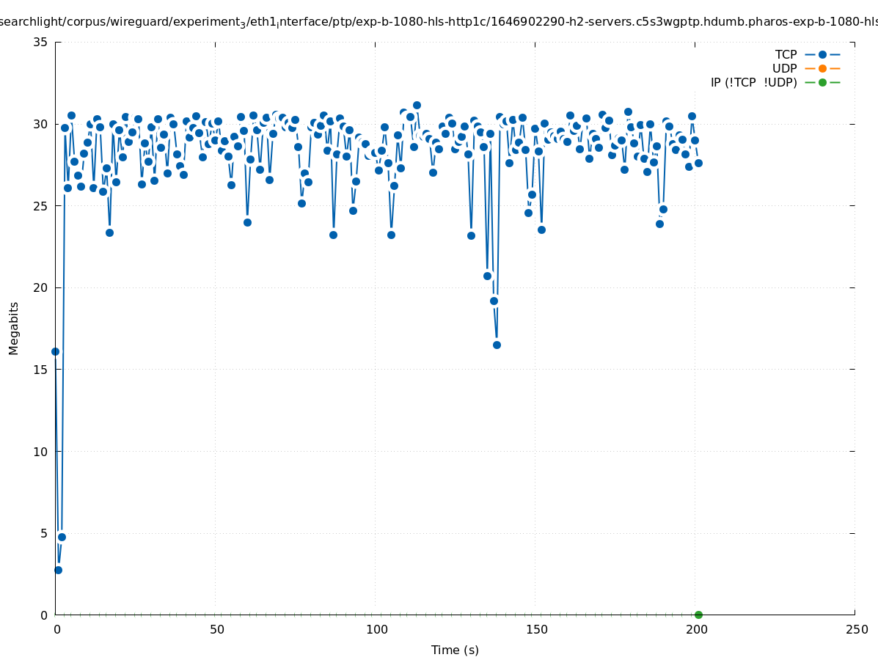Click the TCP data point at time zero, 16 Megabits
Screen dimensions: 878x660
point(55,351)
